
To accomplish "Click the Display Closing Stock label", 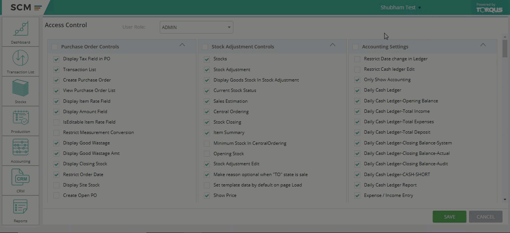I will point(85,164).
